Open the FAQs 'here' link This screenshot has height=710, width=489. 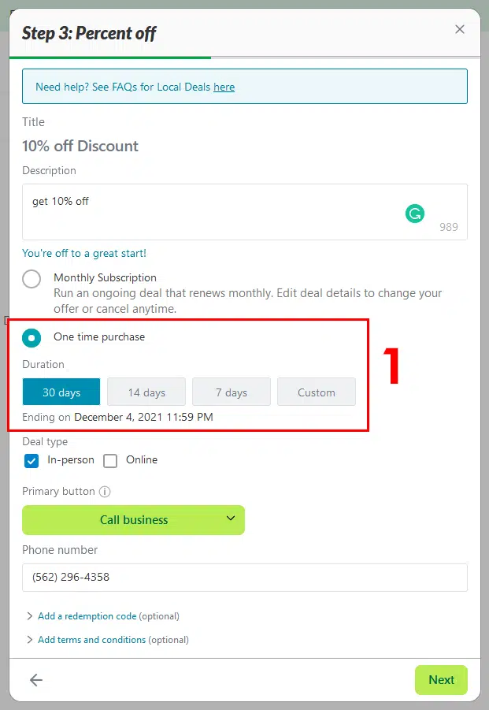pyautogui.click(x=224, y=87)
